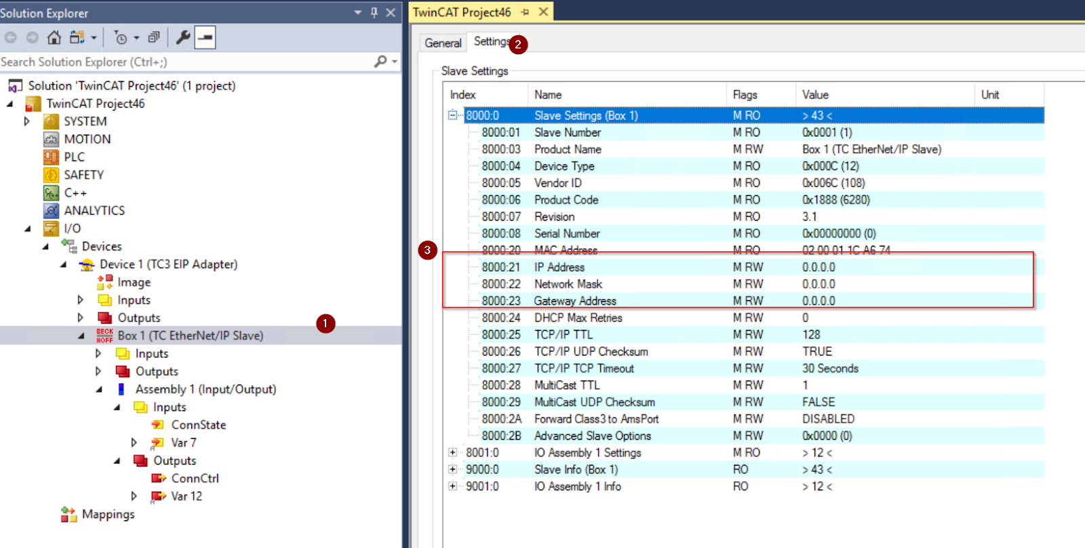
Task: Click the search magnifier icon
Action: [380, 62]
